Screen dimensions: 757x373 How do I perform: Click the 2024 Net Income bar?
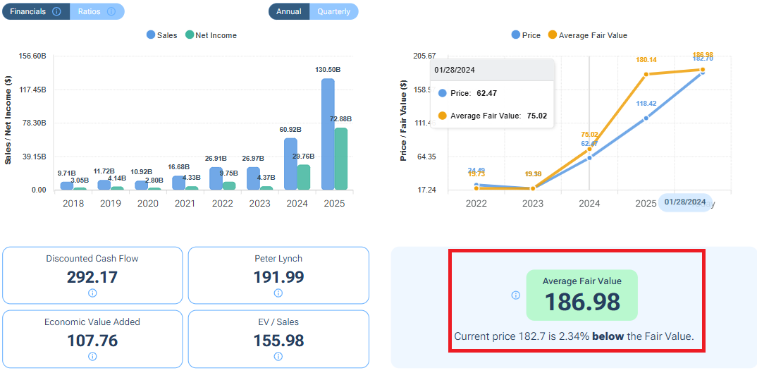click(x=304, y=177)
